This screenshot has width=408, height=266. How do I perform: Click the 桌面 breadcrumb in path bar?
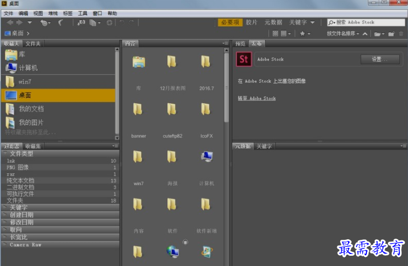[14, 33]
